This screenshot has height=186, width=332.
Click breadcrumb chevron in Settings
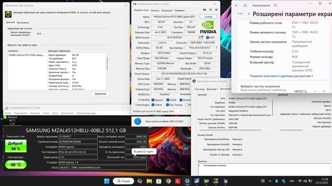pos(249,14)
